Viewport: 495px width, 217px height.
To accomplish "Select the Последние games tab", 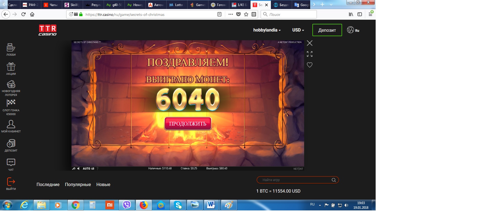I will [48, 185].
